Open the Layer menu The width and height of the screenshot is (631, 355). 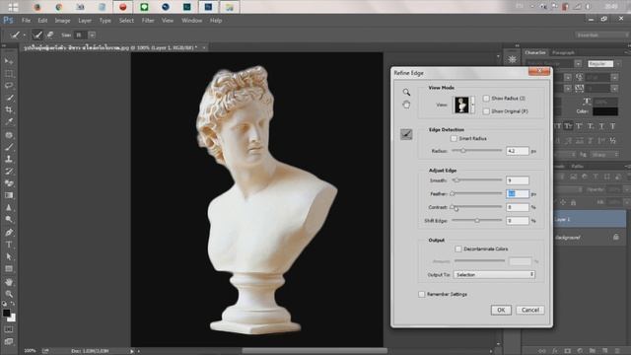tap(85, 20)
